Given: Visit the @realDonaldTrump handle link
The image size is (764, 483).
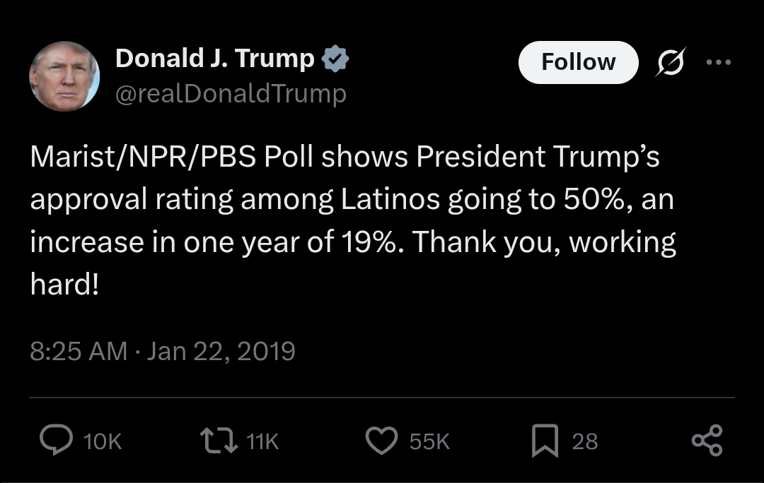Looking at the screenshot, I should [x=231, y=93].
